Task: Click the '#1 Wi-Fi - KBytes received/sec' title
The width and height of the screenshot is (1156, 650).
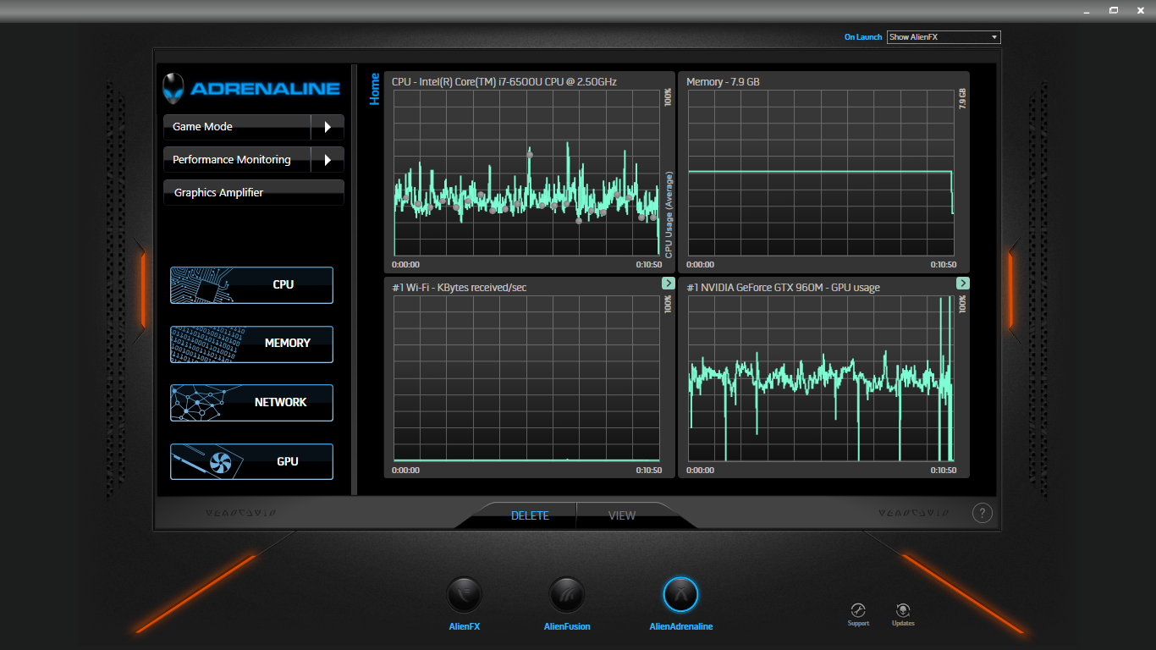Action: coord(460,288)
